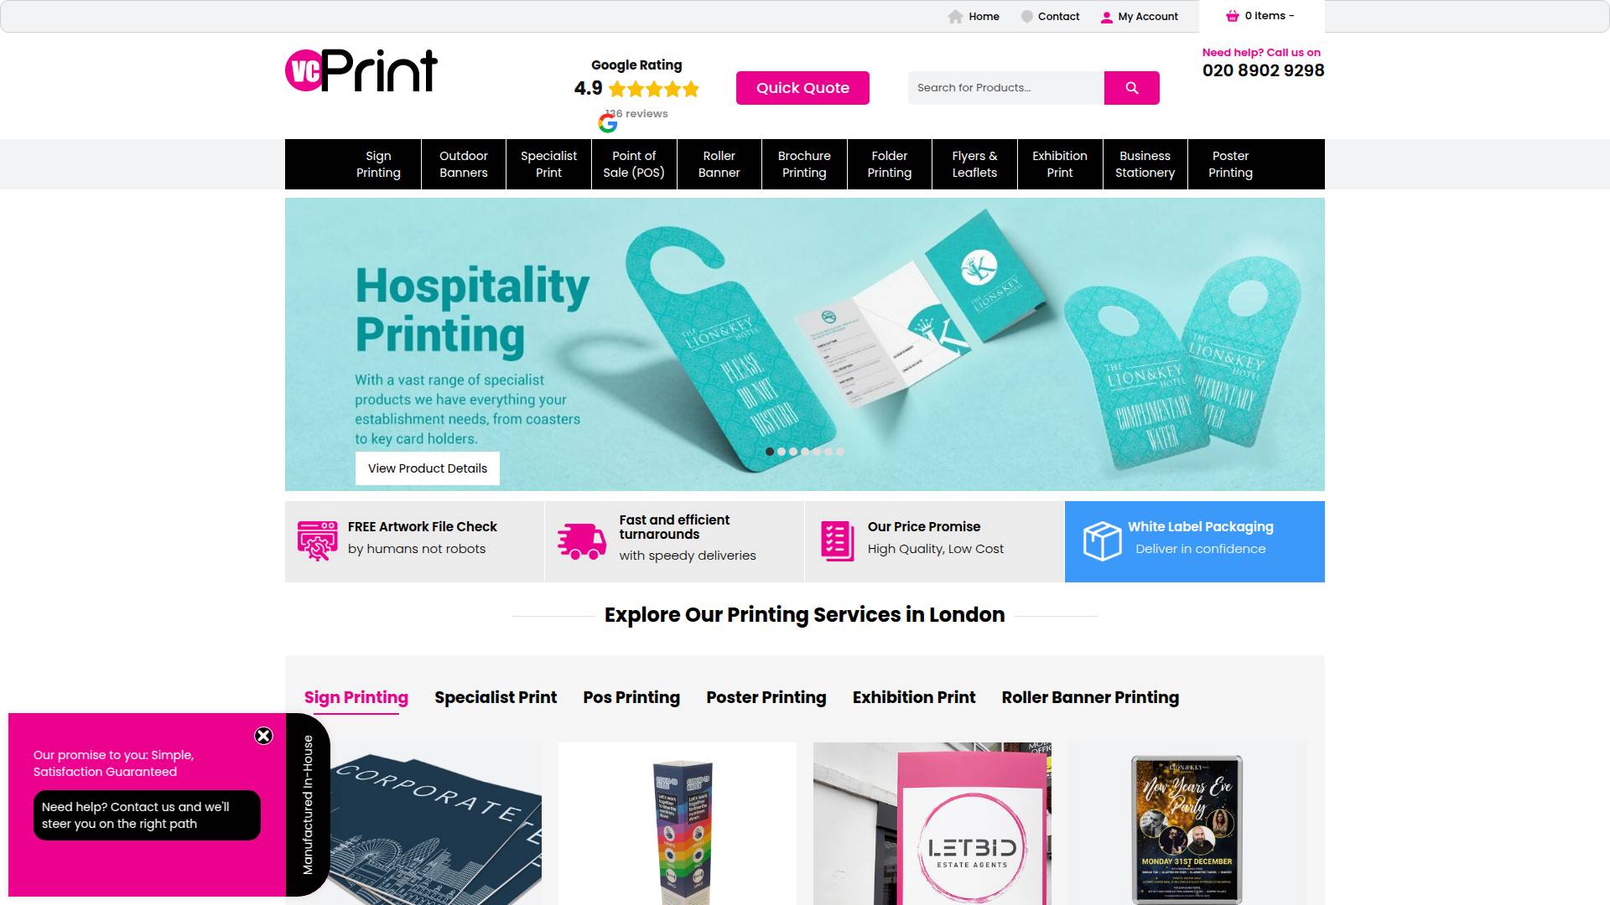Click the Quick Quote button
Screen dimensions: 1610x905
802,88
